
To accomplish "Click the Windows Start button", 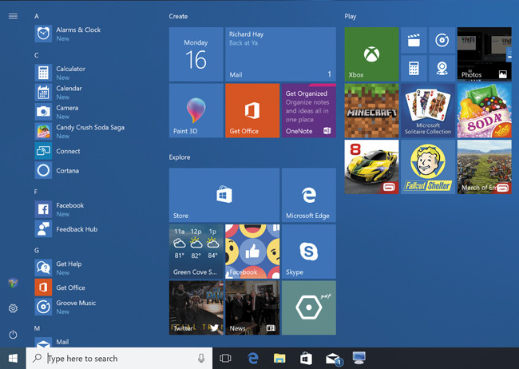I will tap(13, 359).
